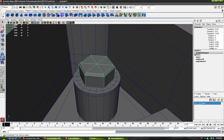The image size is (224, 140).
Task: Click the polygon cube shelf icon
Action: tap(13, 15)
